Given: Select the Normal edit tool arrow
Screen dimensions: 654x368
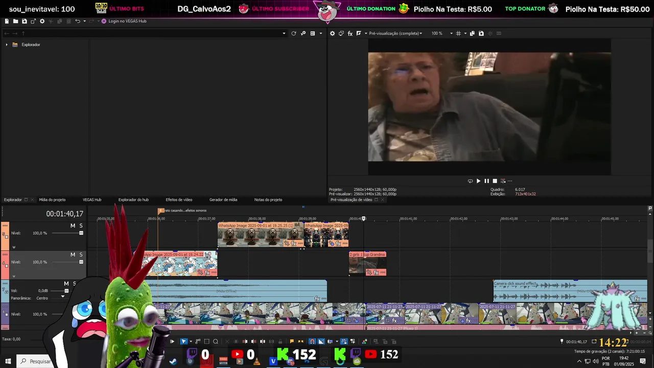Looking at the screenshot, I should 184,341.
